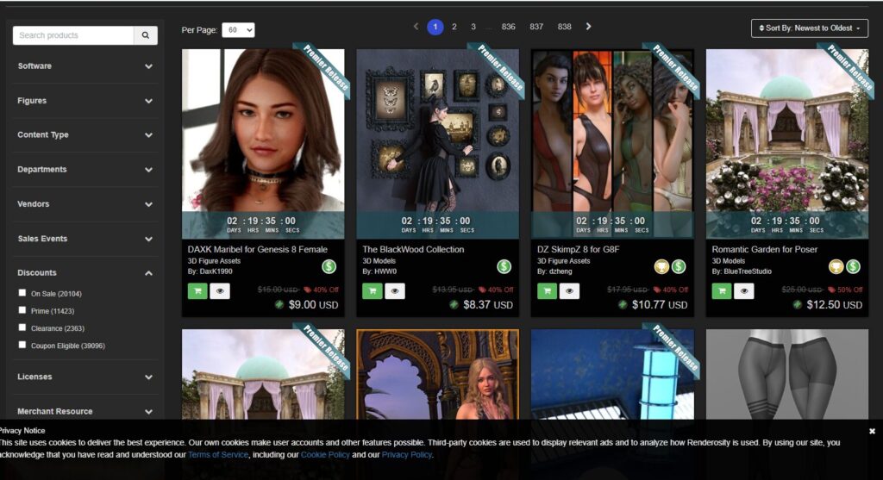This screenshot has height=480, width=883.
Task: Open the Per Page 60 dropdown
Action: coord(238,30)
